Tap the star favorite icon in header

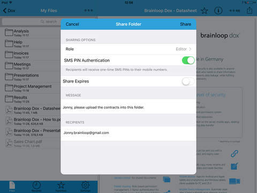coord(205,11)
